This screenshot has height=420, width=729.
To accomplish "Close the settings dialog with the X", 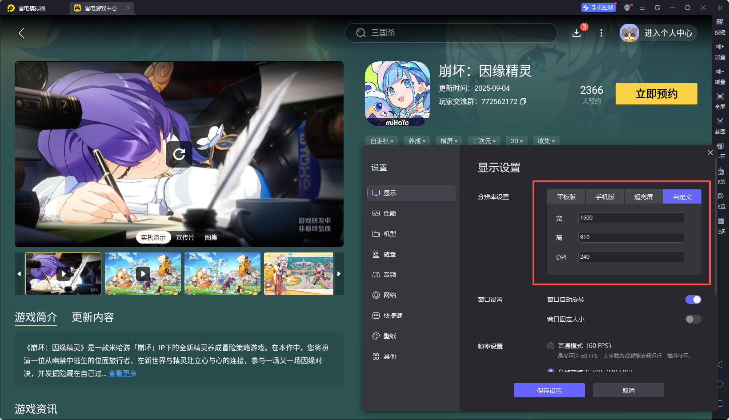I will pos(710,152).
